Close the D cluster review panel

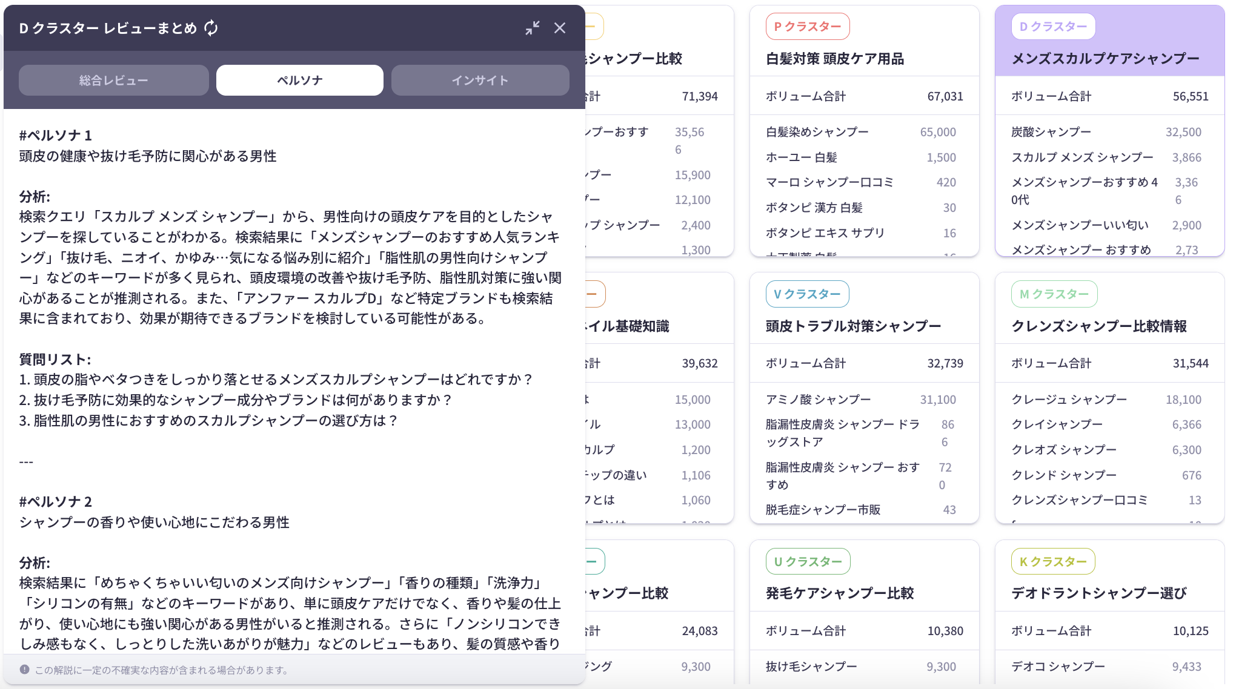(559, 28)
